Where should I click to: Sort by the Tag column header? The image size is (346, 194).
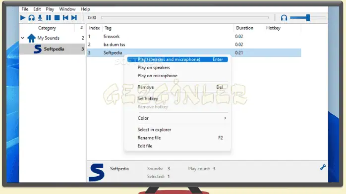pos(108,28)
